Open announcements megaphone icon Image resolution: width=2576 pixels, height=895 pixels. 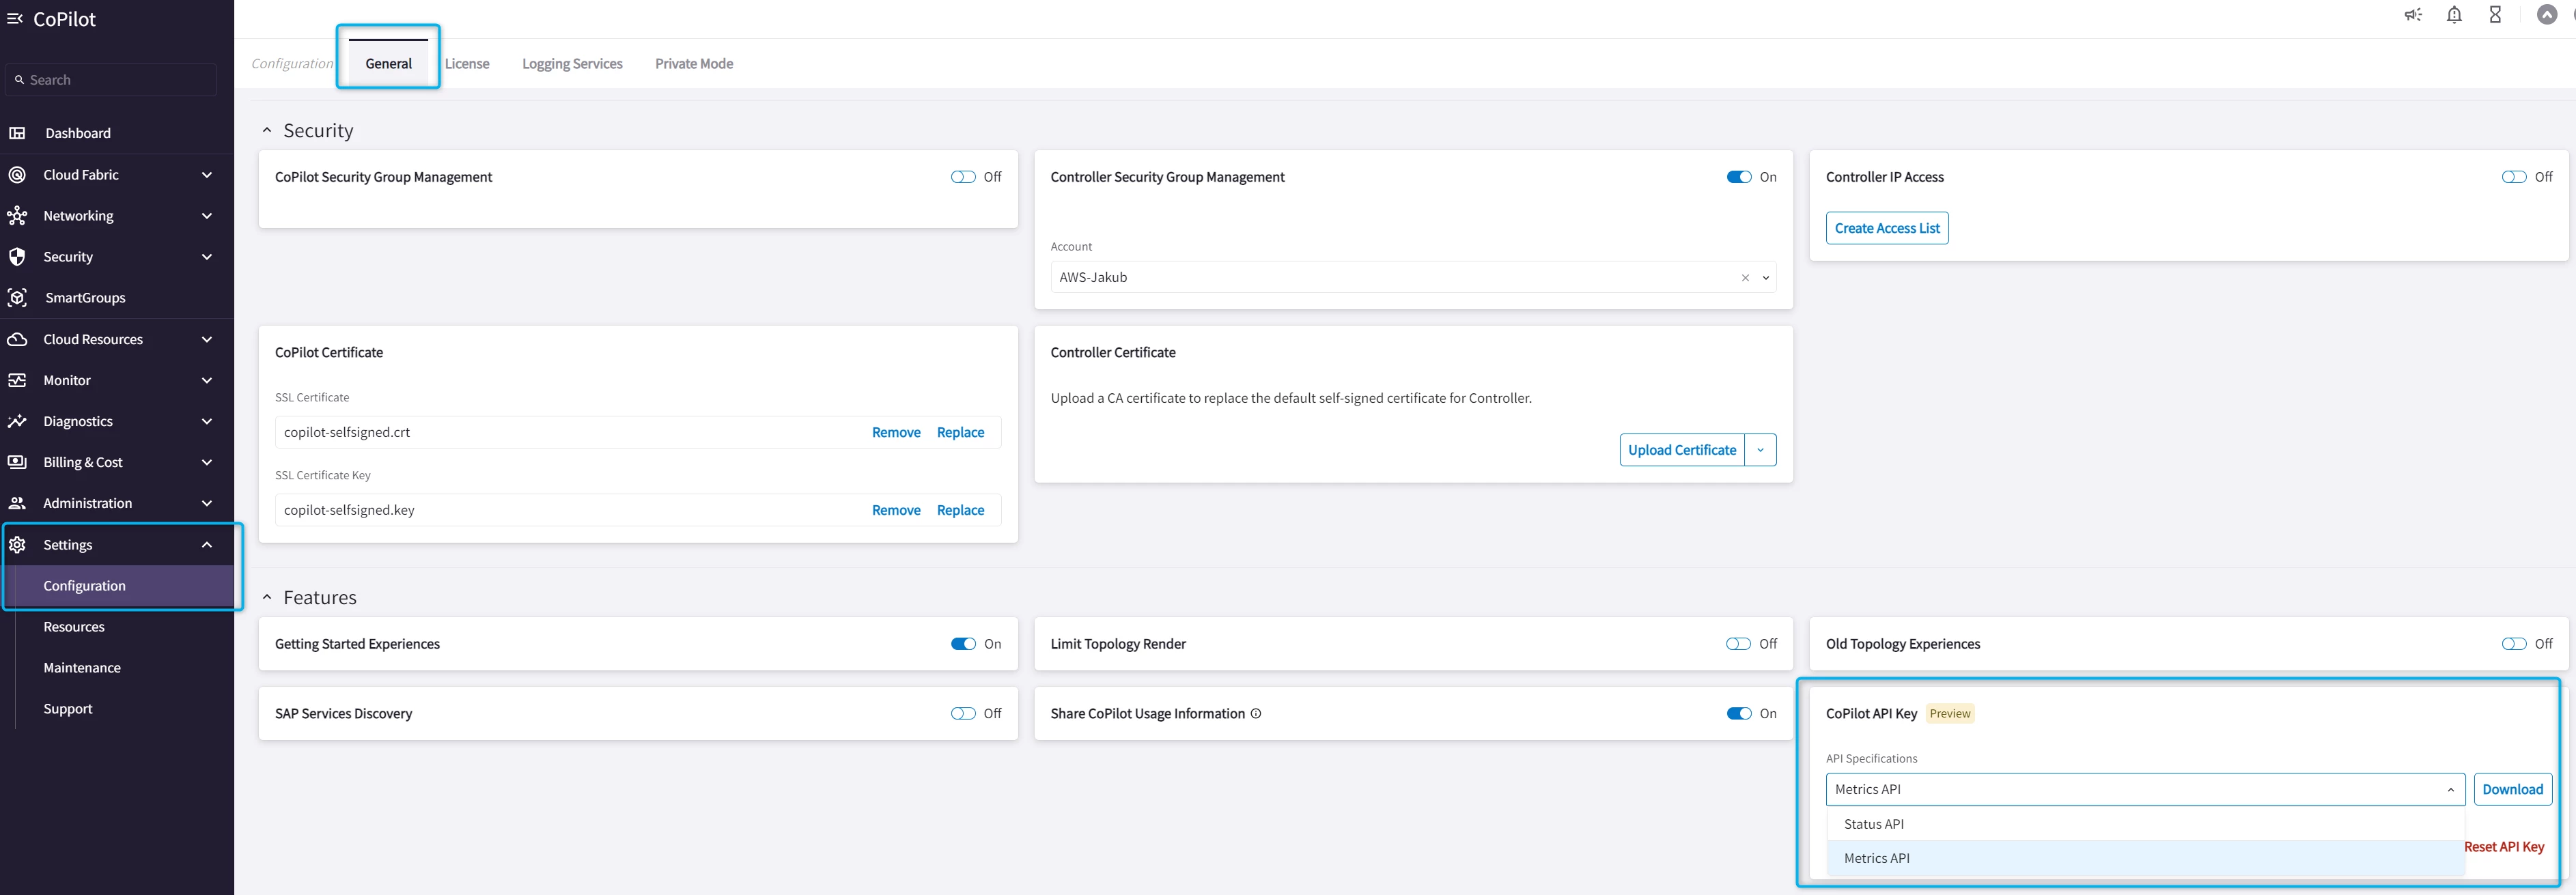[2413, 15]
